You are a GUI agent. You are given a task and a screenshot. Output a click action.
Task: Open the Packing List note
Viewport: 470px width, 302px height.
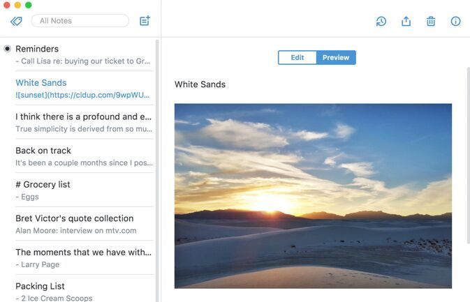pos(84,292)
